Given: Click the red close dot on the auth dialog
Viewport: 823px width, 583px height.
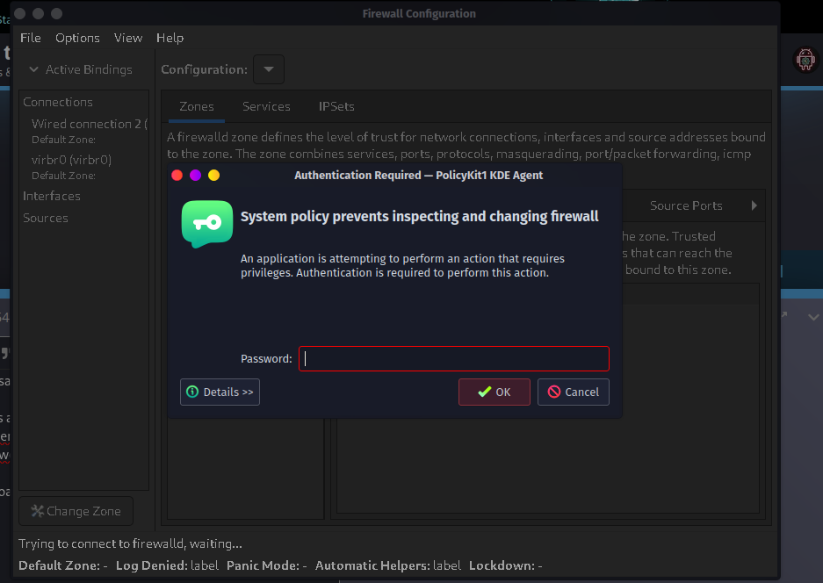Looking at the screenshot, I should [x=177, y=176].
